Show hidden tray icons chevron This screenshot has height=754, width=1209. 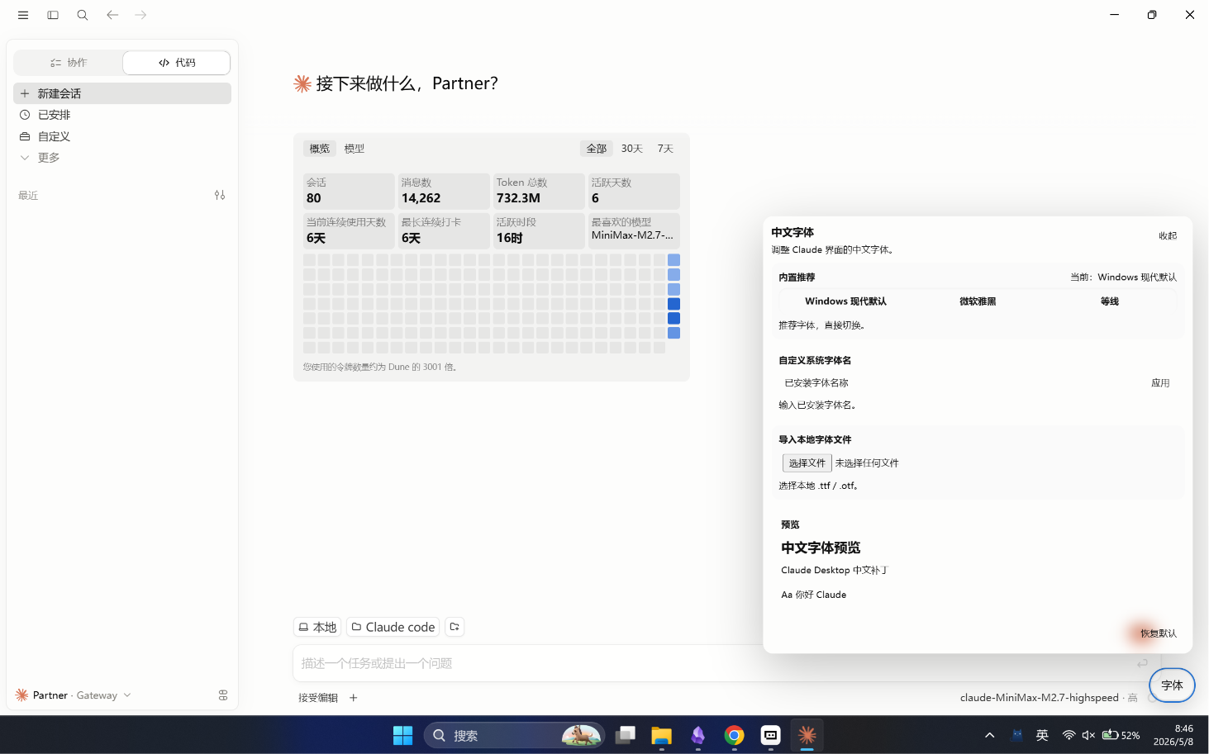pos(989,736)
